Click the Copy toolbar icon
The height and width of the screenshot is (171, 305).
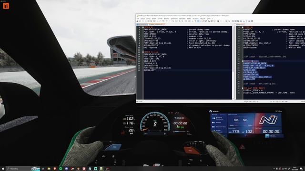(160, 21)
